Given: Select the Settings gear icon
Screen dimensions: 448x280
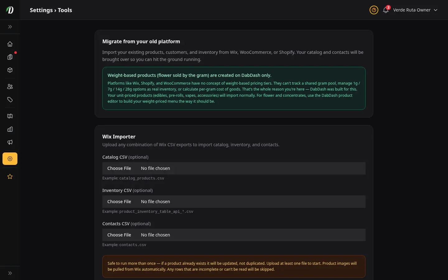Looking at the screenshot, I should pyautogui.click(x=10, y=159).
